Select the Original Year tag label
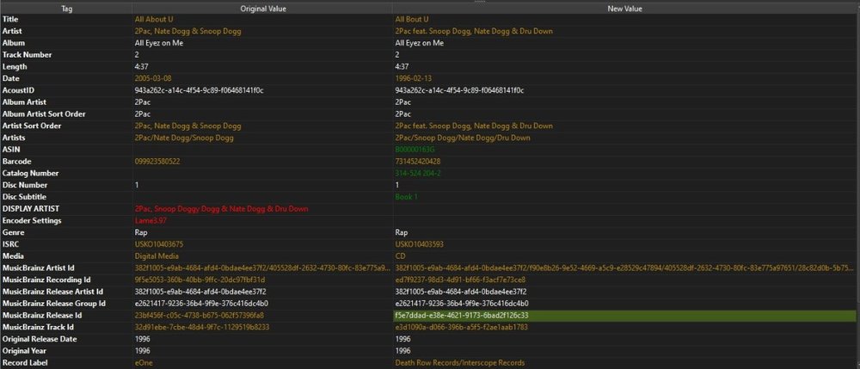 click(25, 351)
